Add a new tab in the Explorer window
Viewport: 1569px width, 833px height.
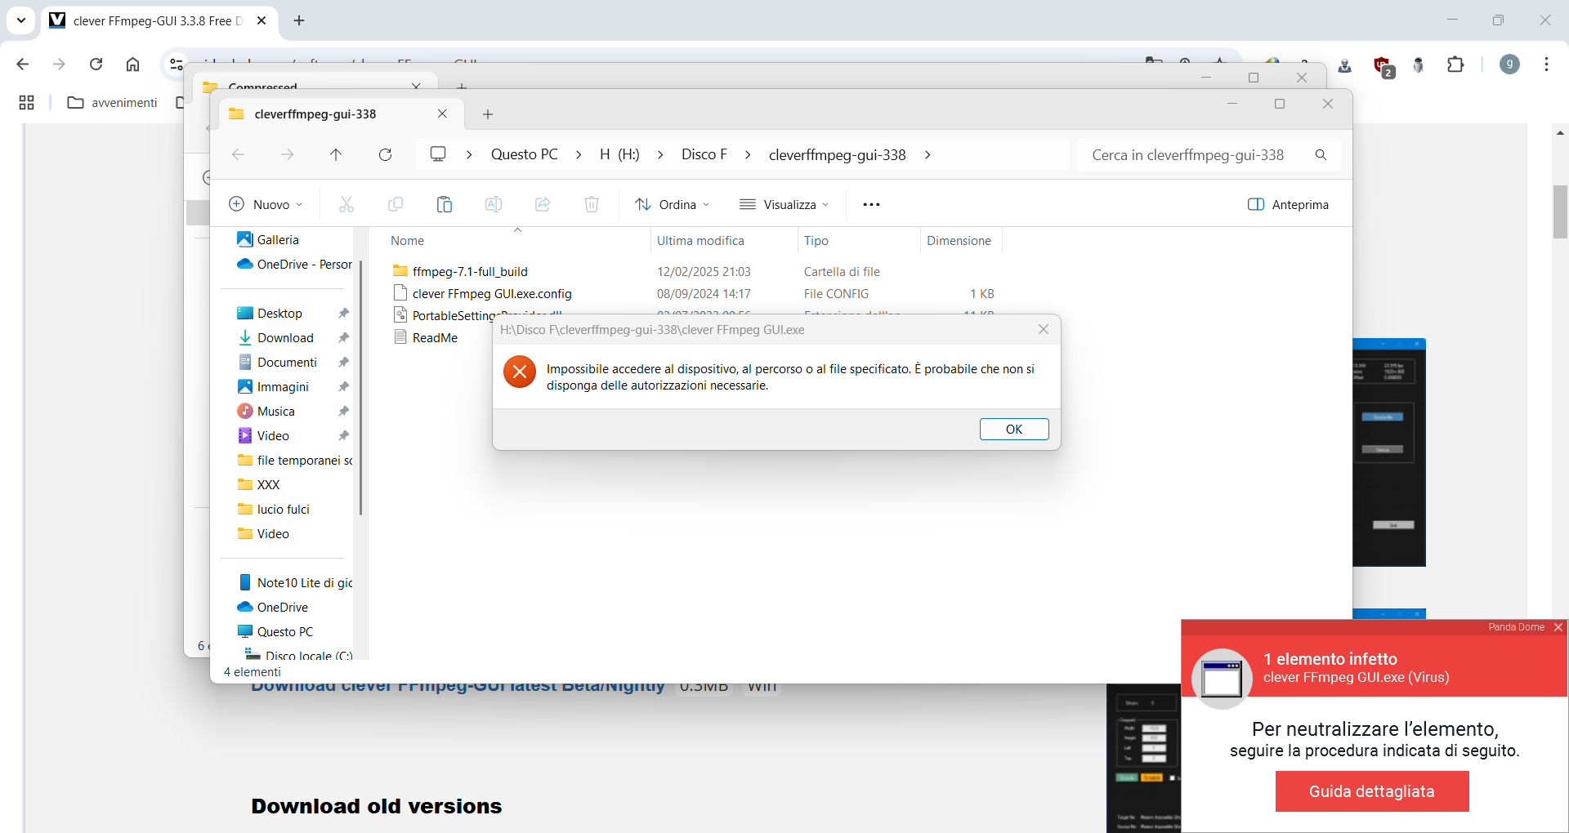tap(488, 114)
